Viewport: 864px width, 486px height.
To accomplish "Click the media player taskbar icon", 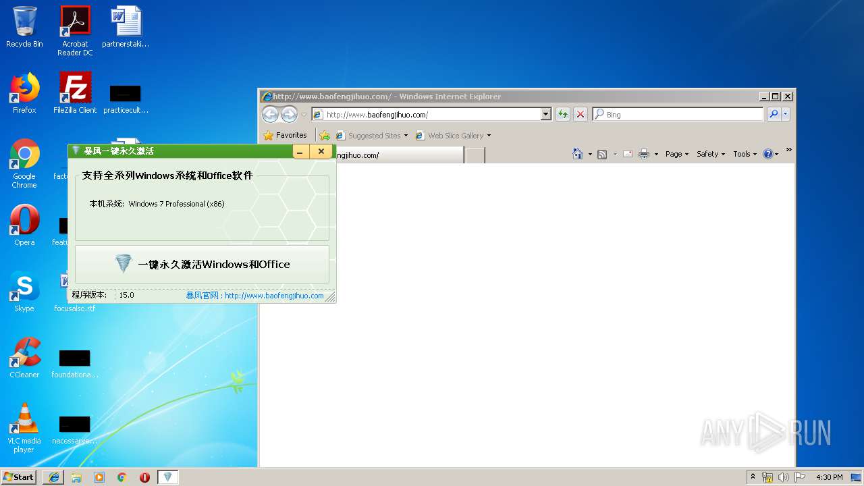I will [99, 477].
